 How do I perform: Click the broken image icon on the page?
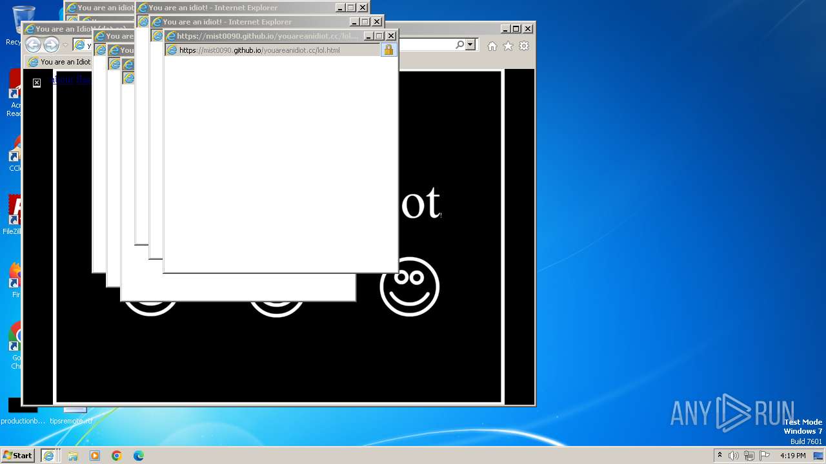coord(37,82)
